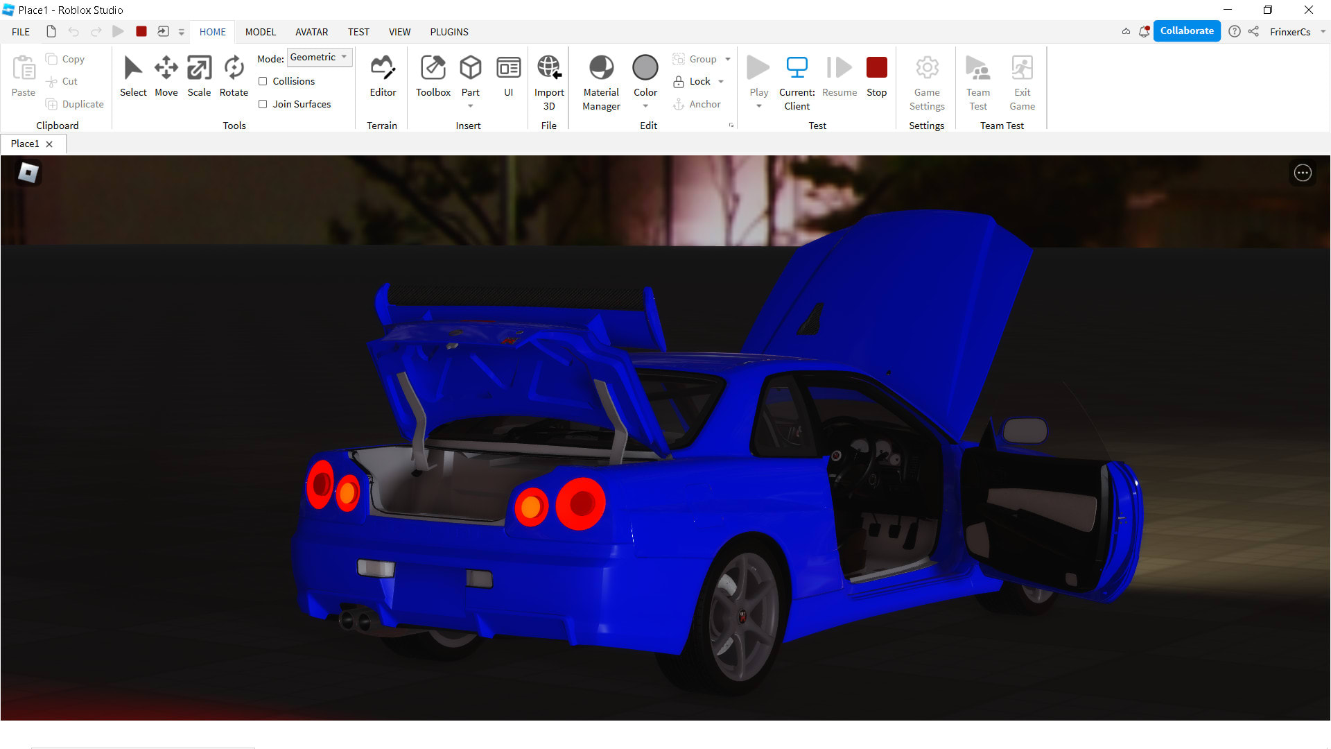Image resolution: width=1331 pixels, height=749 pixels.
Task: Click the FrinxerCs username
Action: pyautogui.click(x=1290, y=32)
